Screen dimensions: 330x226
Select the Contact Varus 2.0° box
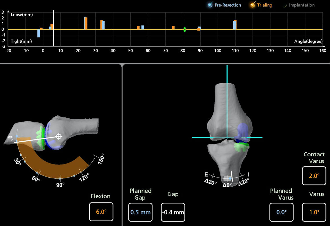(314, 176)
